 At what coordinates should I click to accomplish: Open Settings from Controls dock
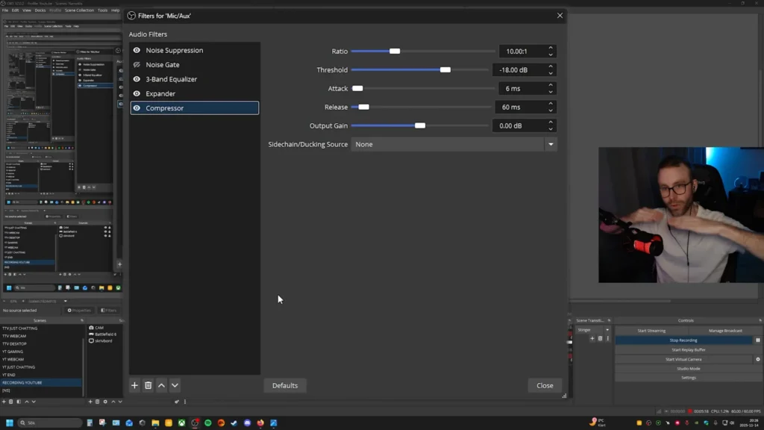coord(689,378)
